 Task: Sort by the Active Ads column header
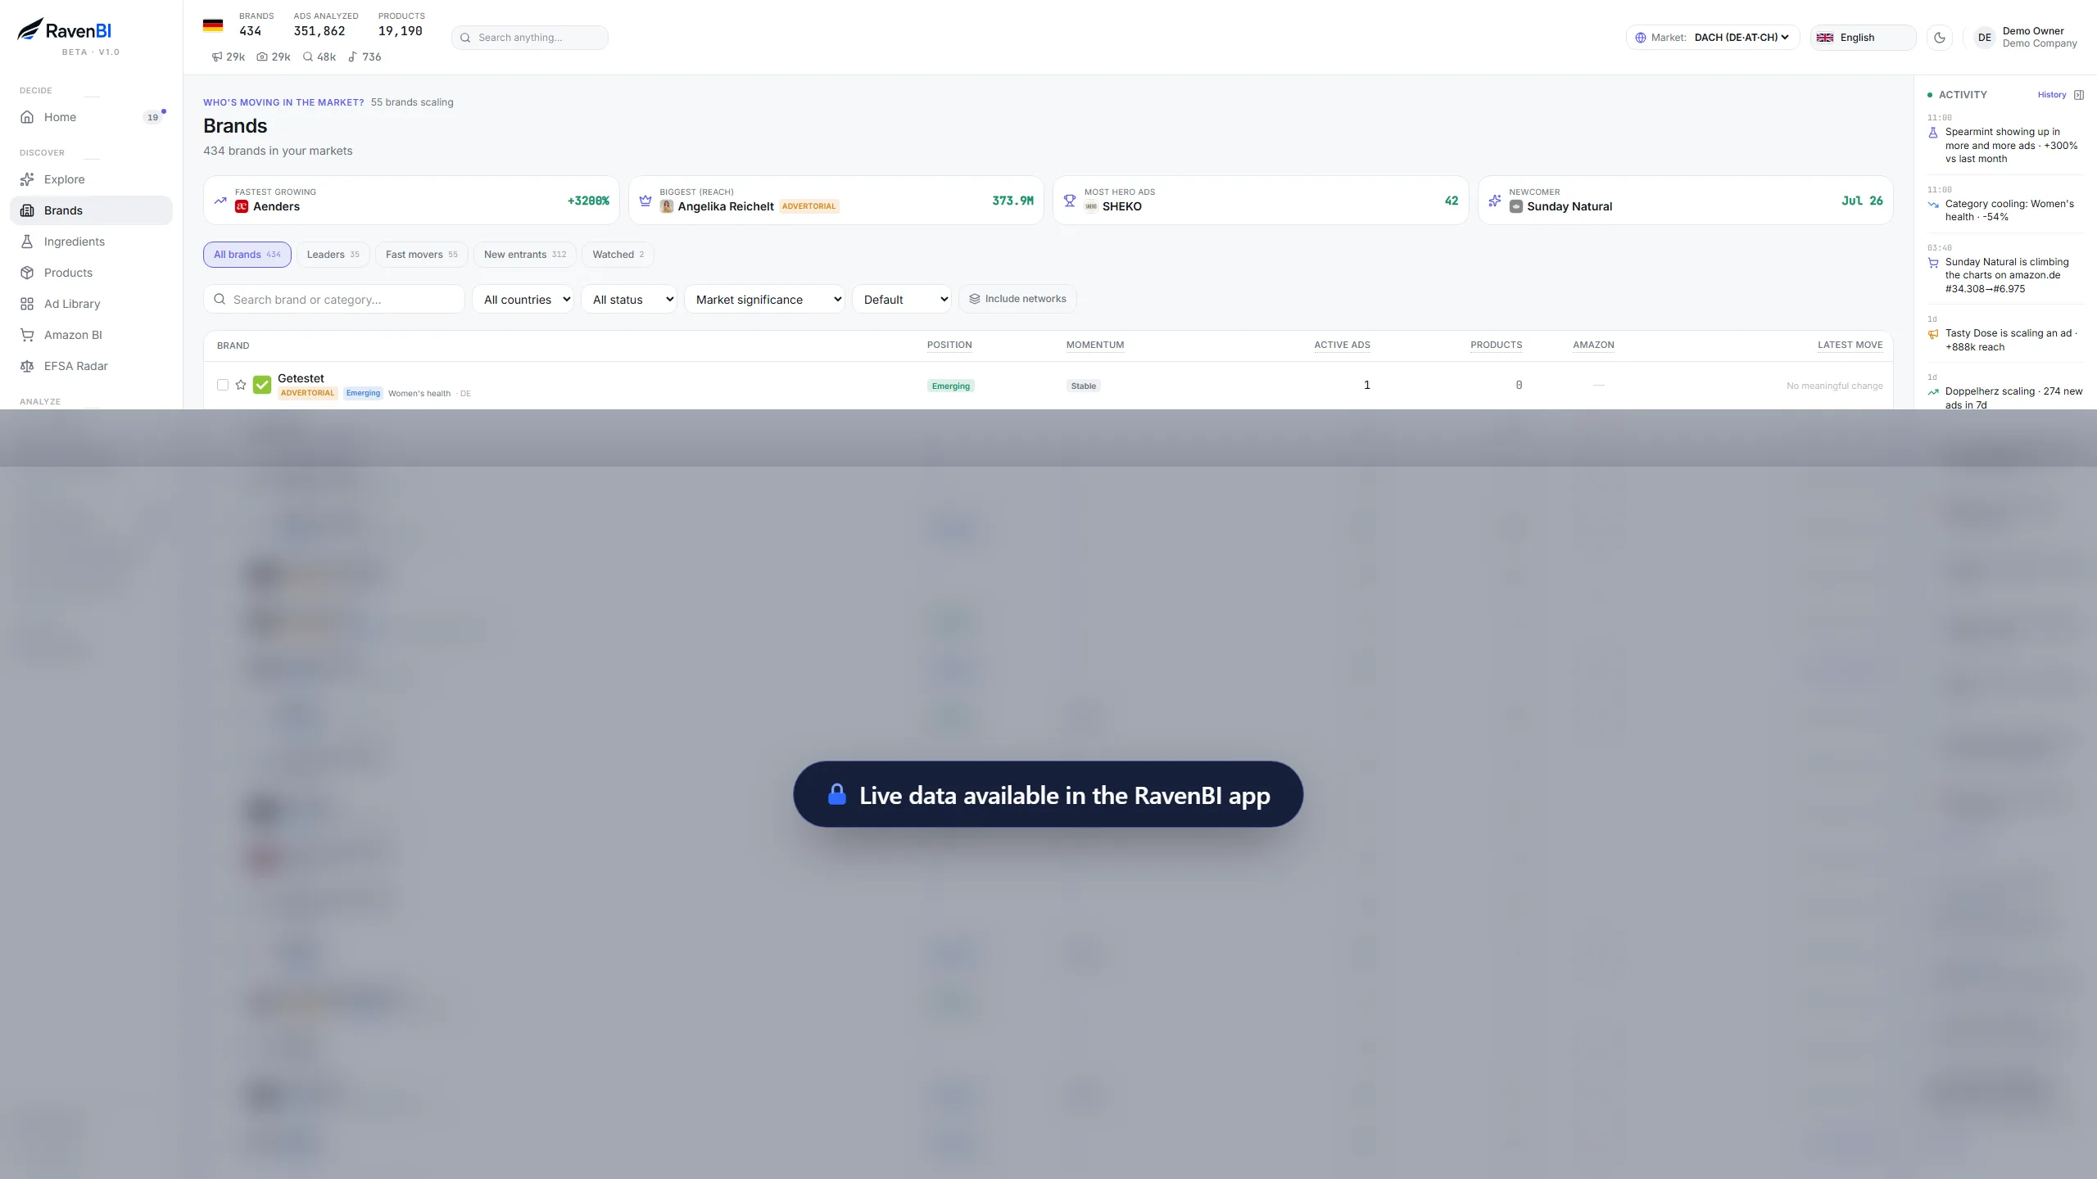pos(1342,346)
